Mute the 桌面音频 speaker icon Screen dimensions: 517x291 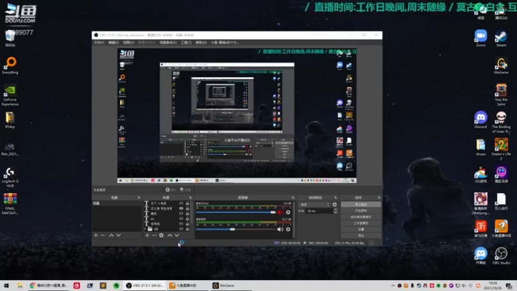pos(280,230)
